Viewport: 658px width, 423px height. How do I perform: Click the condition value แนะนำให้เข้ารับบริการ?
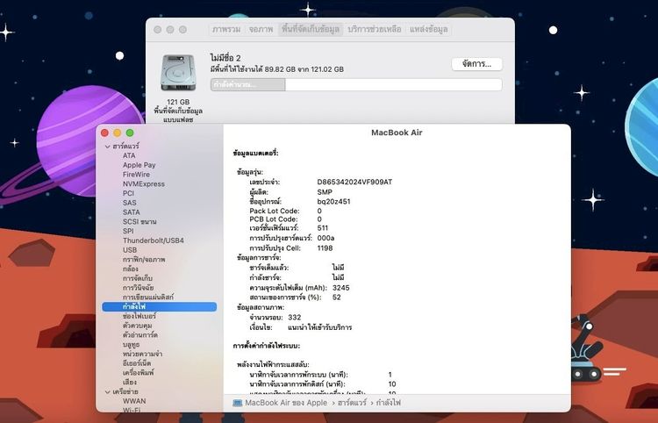pos(320,327)
